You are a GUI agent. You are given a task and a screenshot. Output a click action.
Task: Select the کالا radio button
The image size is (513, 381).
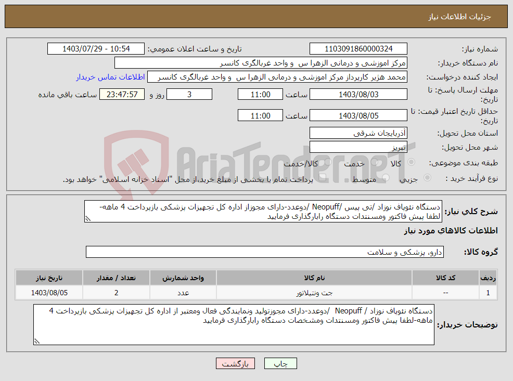411,162
